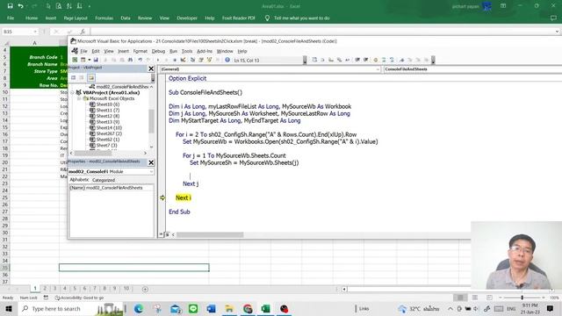Add a new sheet with plus button
This screenshot has height=316, width=562.
145,289
